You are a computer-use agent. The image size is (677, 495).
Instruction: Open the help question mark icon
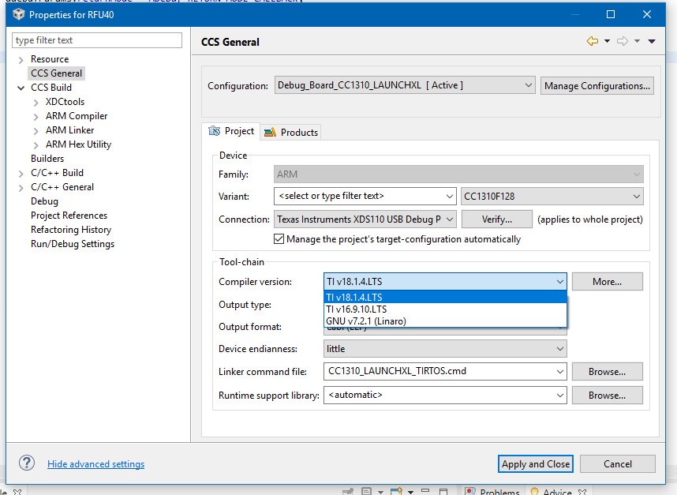[x=27, y=463]
